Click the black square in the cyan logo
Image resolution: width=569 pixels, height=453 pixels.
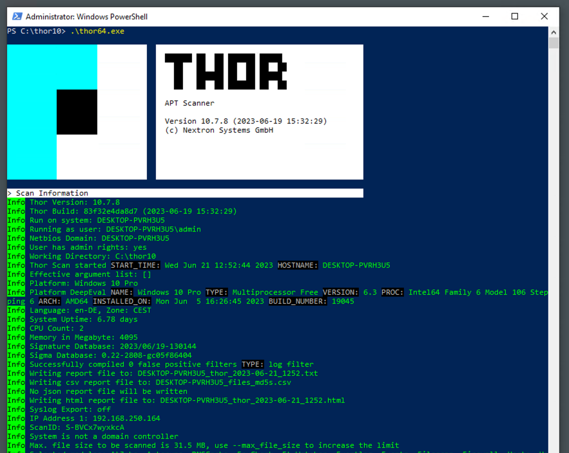[x=77, y=112]
